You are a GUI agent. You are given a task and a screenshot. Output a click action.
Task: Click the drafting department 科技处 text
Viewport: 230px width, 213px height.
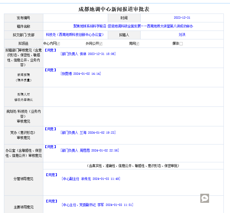tap(75, 35)
